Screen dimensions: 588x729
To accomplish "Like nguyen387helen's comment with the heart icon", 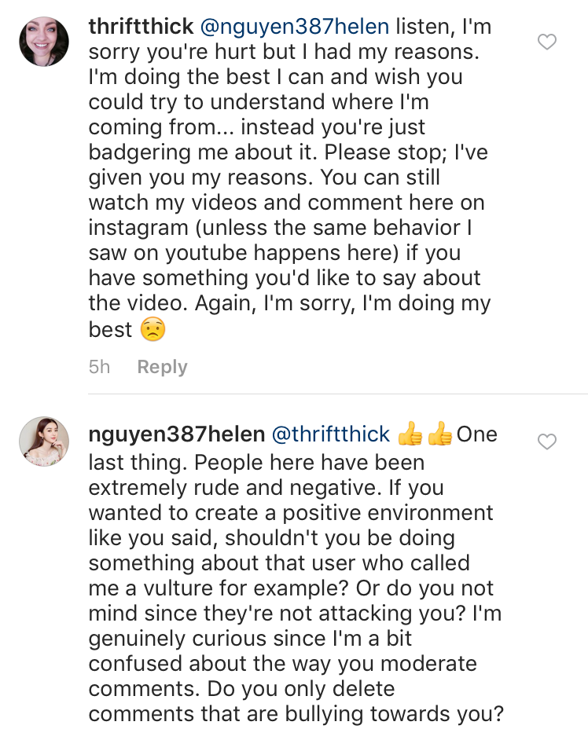I will tap(546, 442).
